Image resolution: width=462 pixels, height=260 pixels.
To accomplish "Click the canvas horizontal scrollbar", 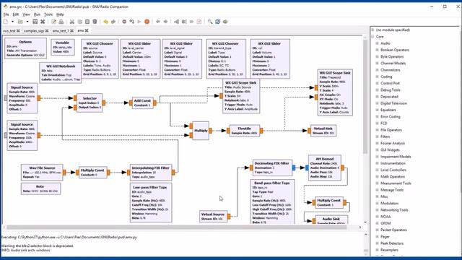I will pos(176,227).
